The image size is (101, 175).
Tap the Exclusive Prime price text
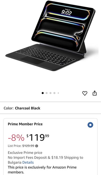pos(25,152)
